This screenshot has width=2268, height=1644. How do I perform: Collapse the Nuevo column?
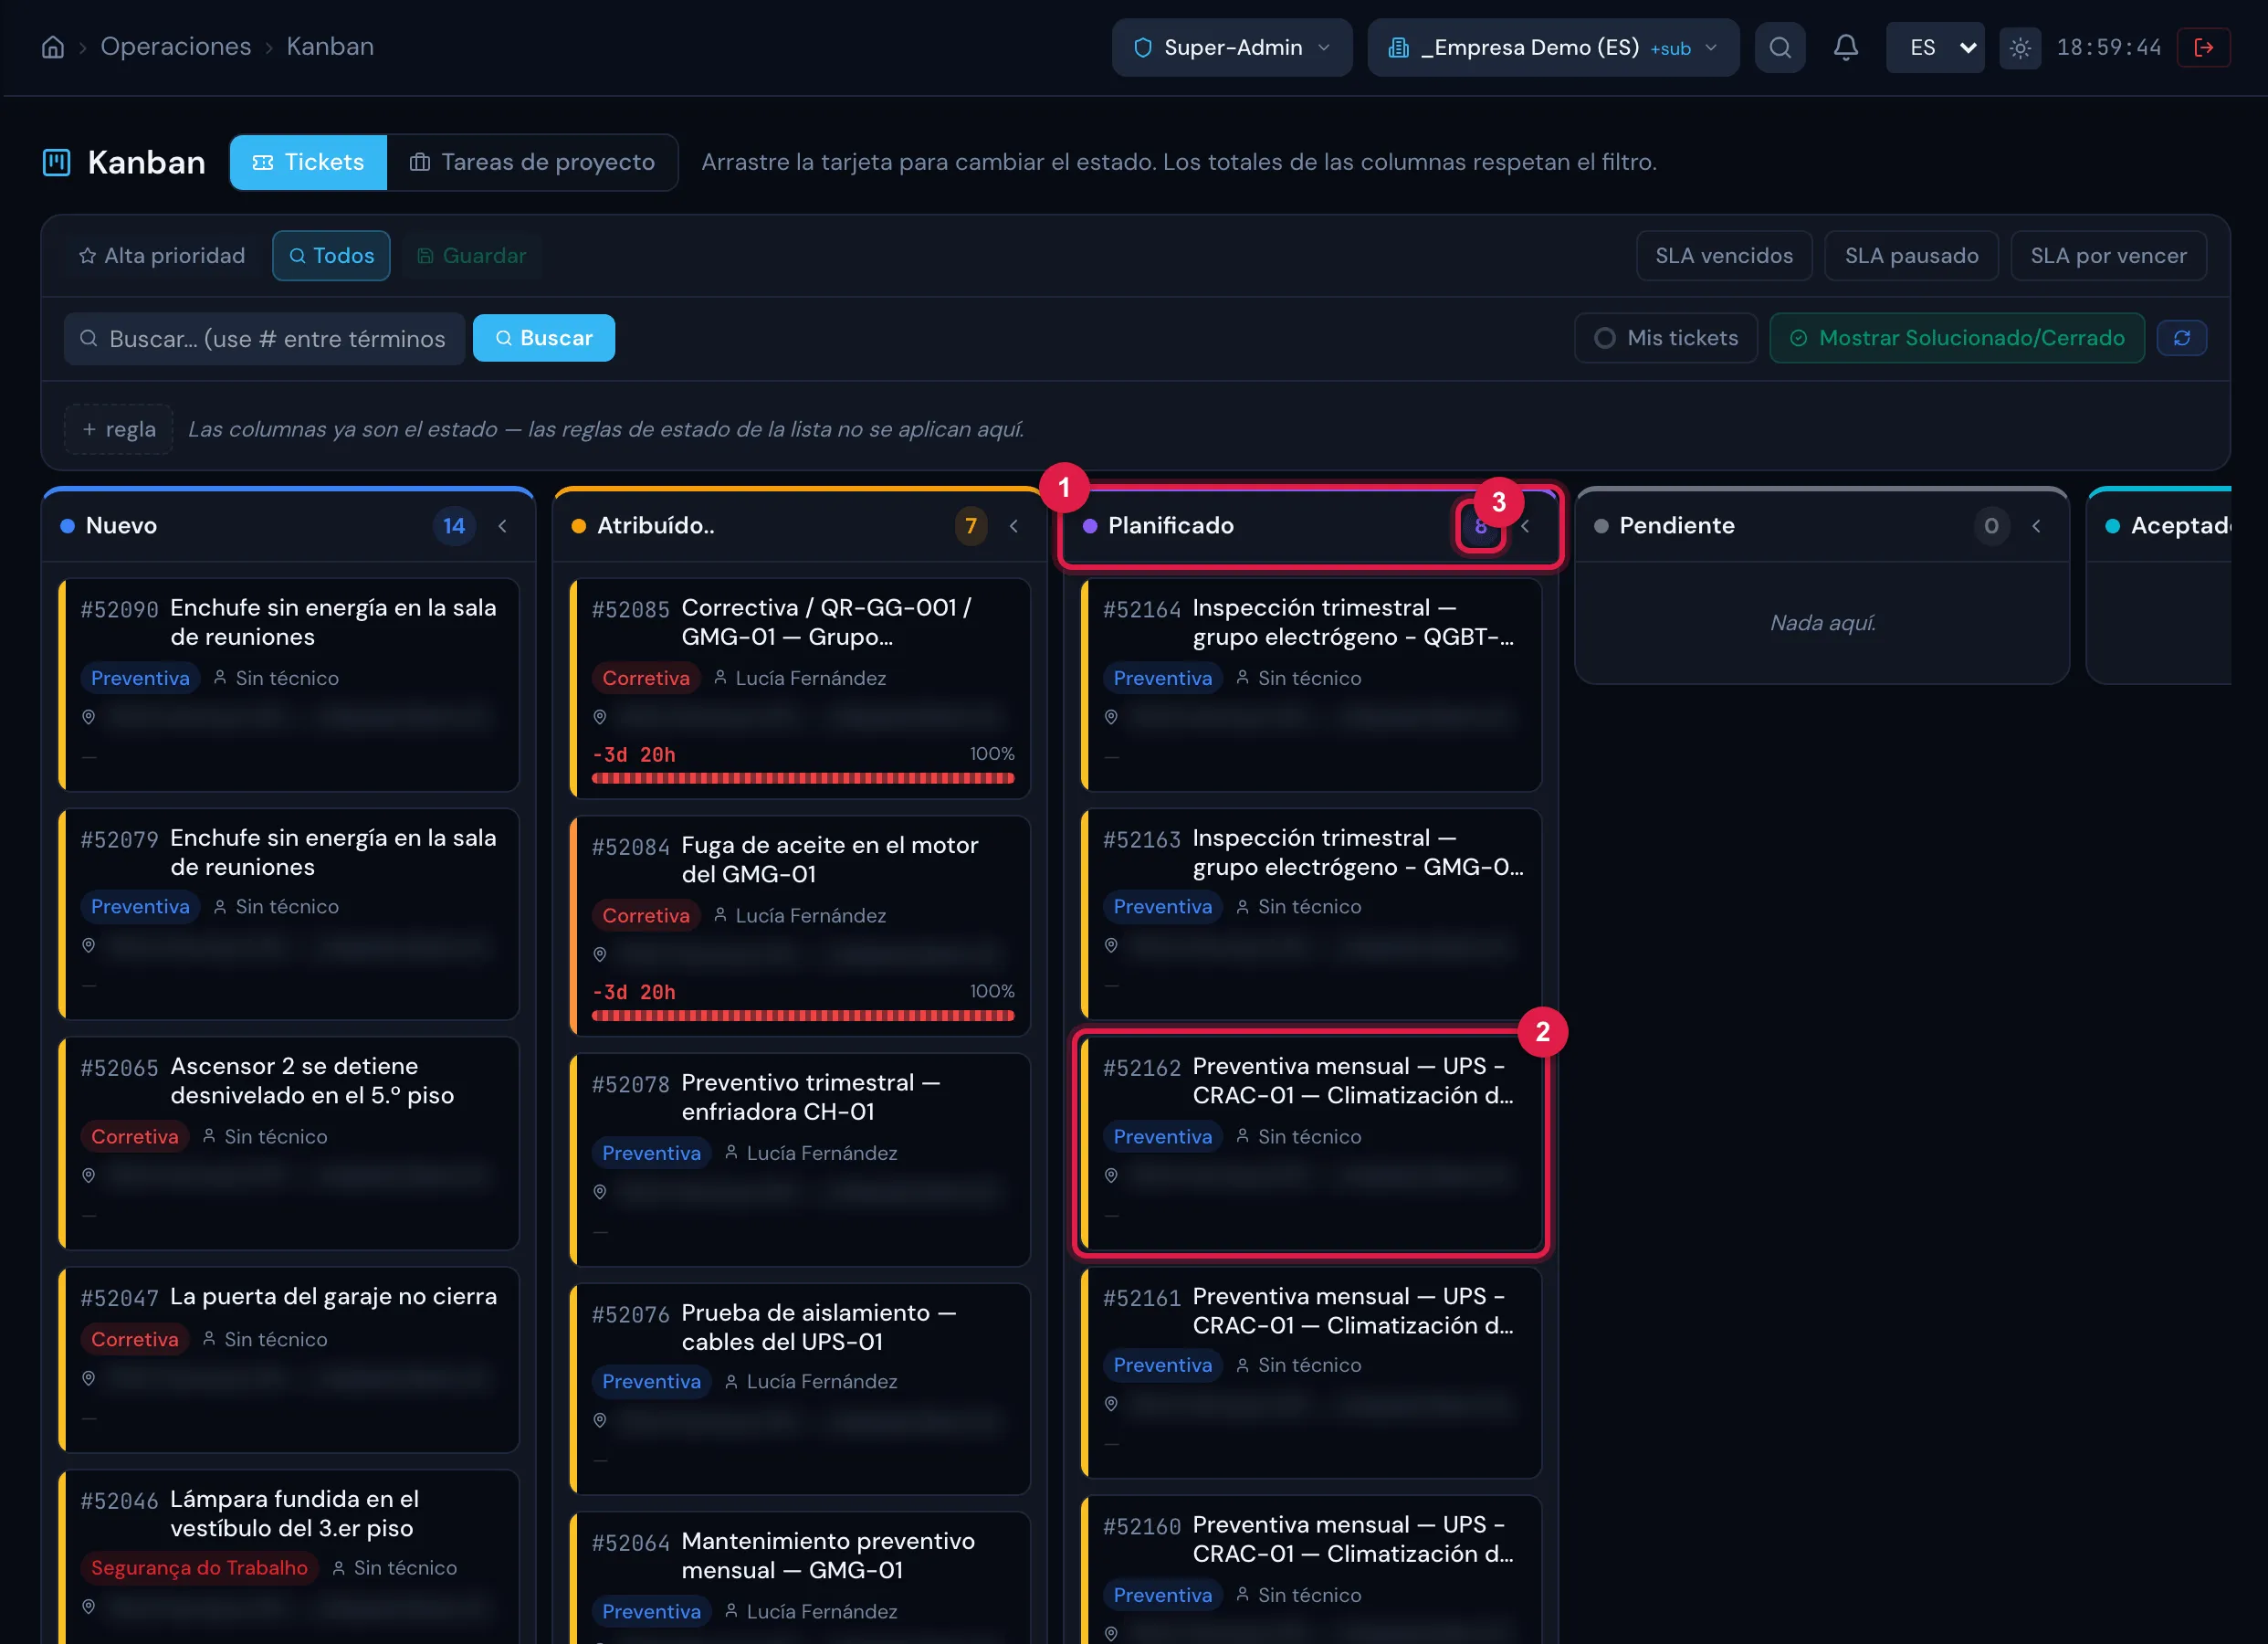[503, 526]
